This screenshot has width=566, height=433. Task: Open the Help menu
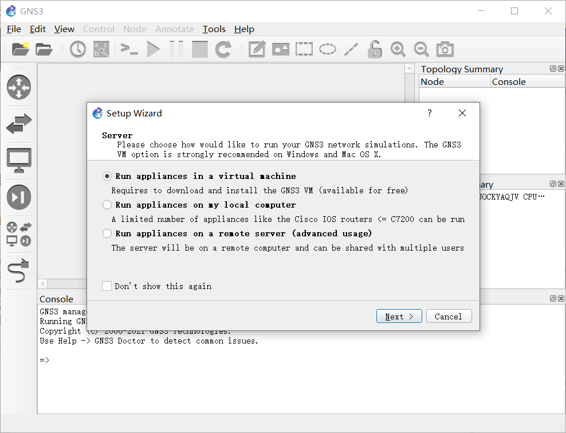tap(244, 29)
